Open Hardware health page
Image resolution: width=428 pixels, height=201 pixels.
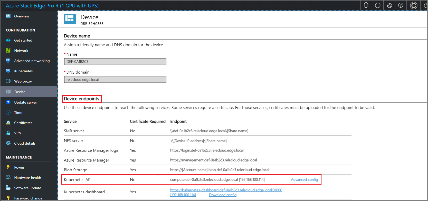(27, 178)
